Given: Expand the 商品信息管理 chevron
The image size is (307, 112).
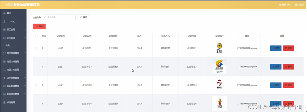Looking at the screenshot, I should coord(25,53).
